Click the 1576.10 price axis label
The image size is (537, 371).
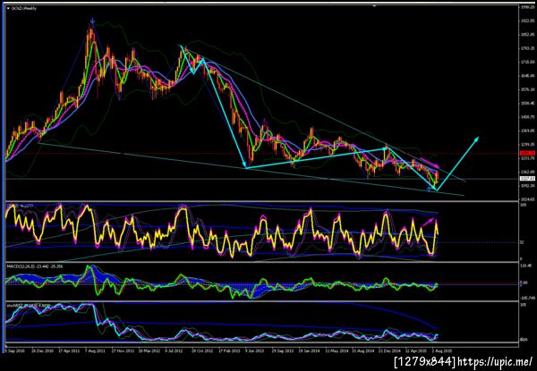529,89
